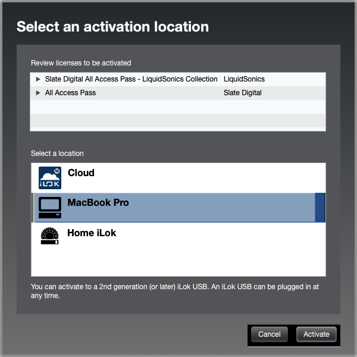The image size is (357, 357).
Task: Click the Home iLok USB icon
Action: (49, 236)
